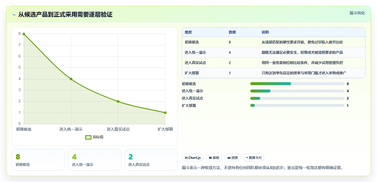Image resolution: width=377 pixels, height=182 pixels.
Task: Click the page title 从候选产品到正式采用需要逐层验证
Action: 65,15
